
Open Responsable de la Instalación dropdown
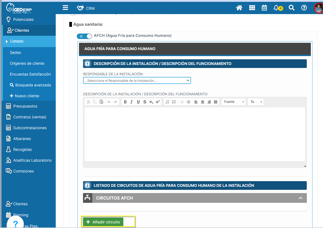[x=137, y=80]
